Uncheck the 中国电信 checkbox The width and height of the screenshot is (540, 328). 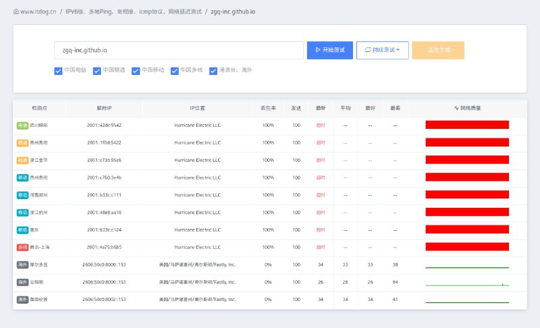click(58, 70)
